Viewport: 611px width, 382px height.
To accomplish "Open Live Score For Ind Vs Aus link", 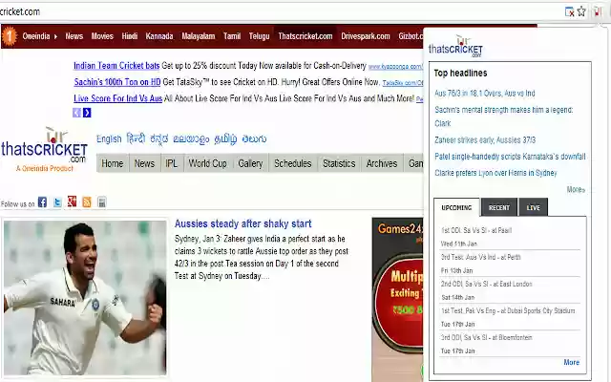I will (x=118, y=98).
